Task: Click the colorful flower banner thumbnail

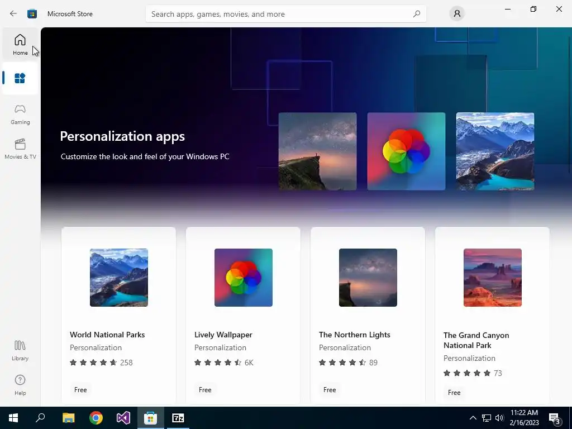Action: click(406, 151)
